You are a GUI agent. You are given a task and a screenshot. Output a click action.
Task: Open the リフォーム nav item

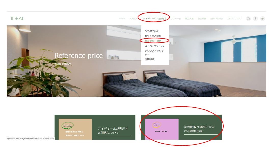point(176,19)
